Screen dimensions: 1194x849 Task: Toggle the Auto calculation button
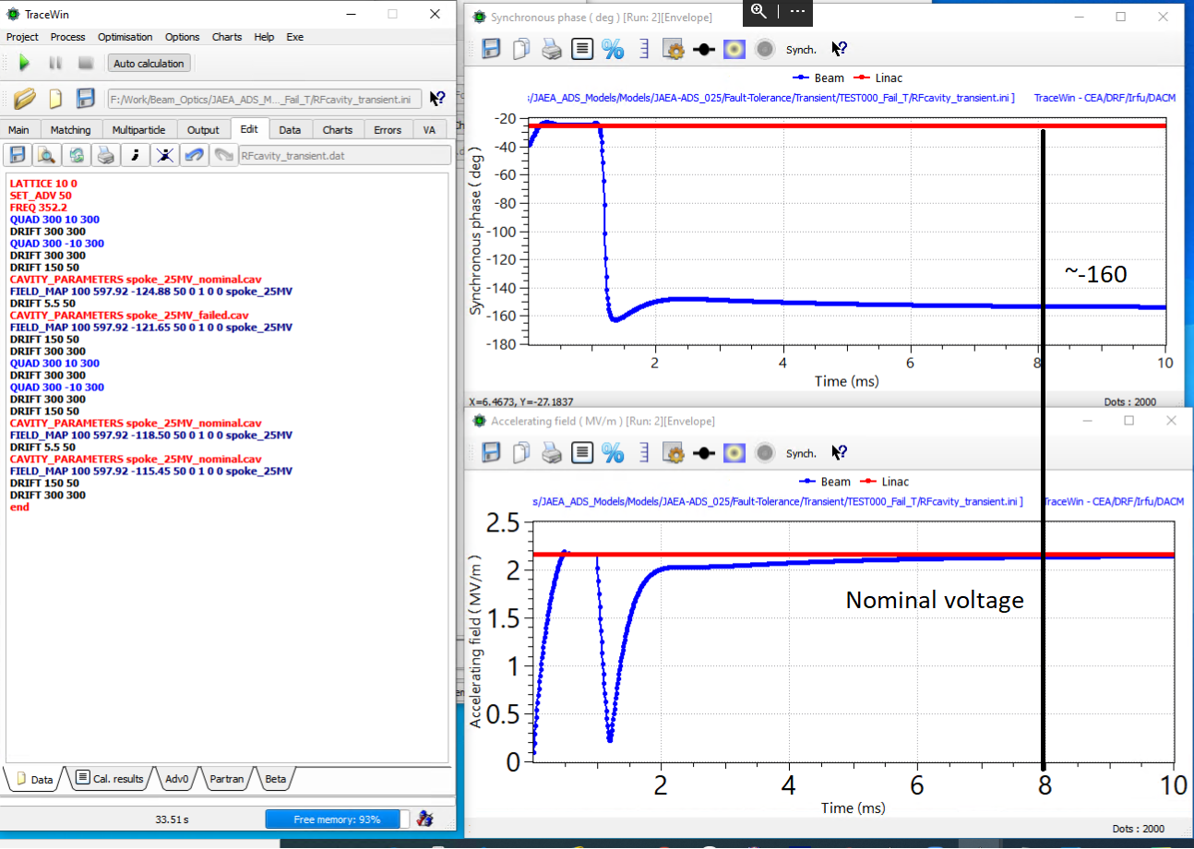point(149,64)
